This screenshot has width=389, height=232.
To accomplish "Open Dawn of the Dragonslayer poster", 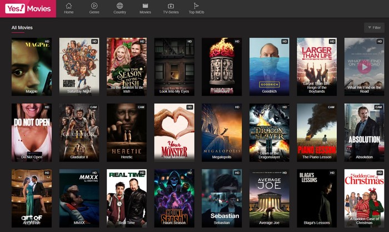I will [x=269, y=133].
